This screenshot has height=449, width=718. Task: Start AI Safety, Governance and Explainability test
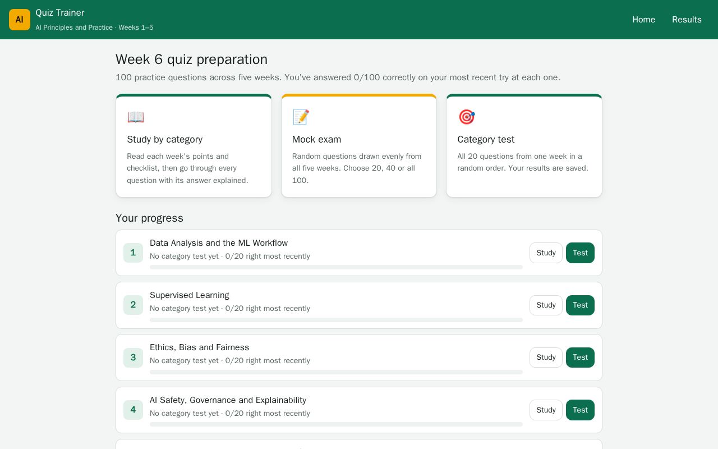click(580, 410)
